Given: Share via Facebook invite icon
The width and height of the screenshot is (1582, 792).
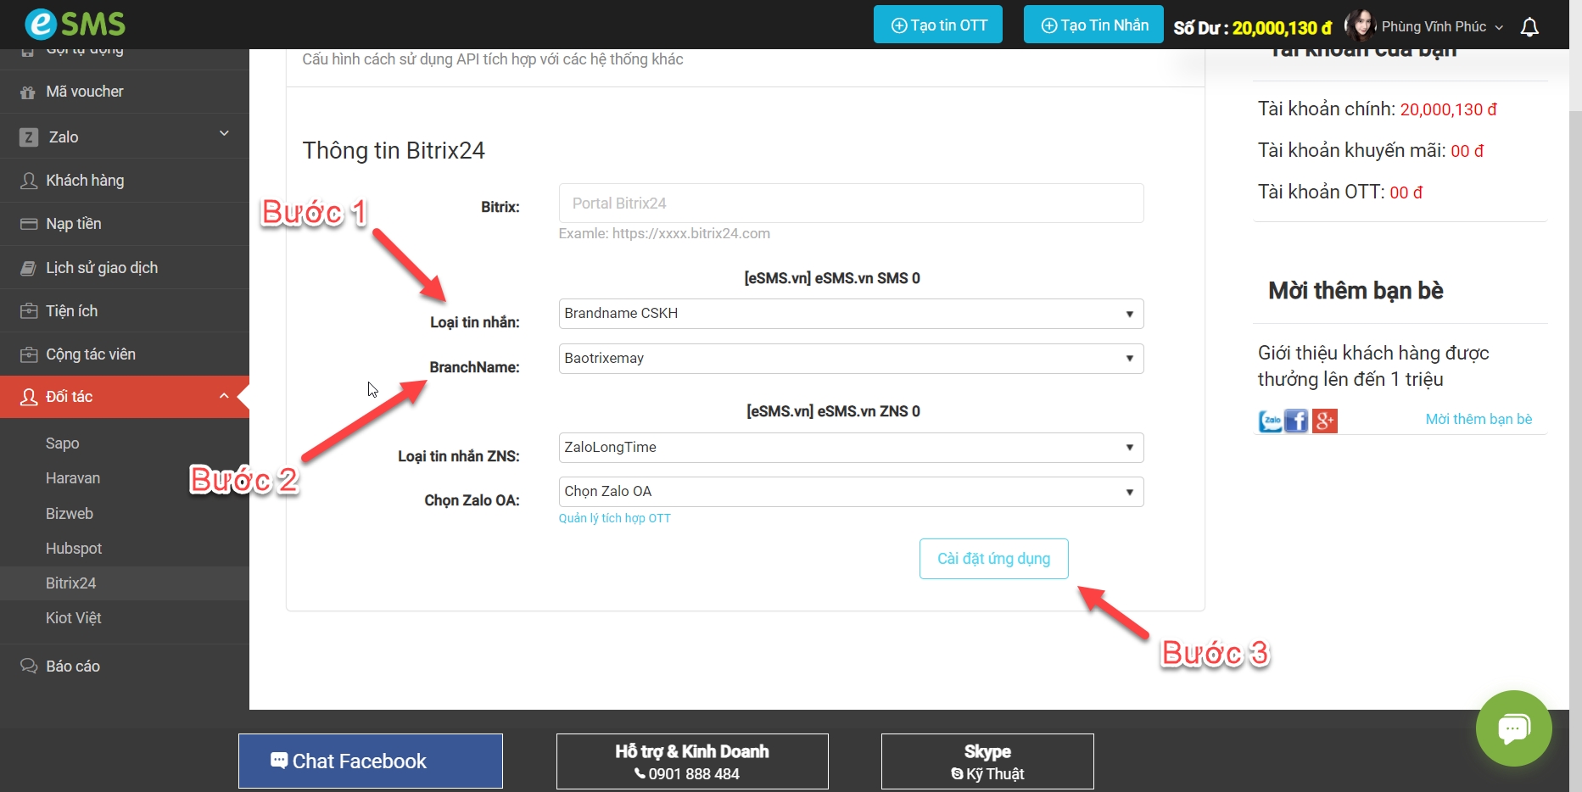Looking at the screenshot, I should 1296,421.
